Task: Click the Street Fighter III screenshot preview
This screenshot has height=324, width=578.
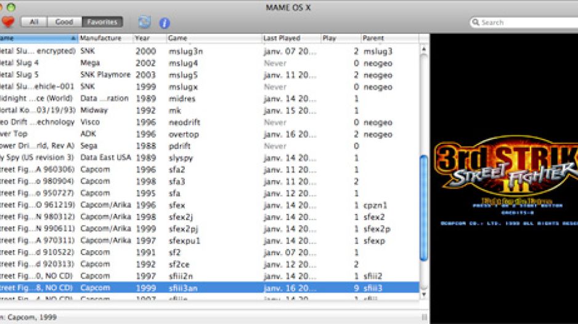Action: tap(504, 178)
